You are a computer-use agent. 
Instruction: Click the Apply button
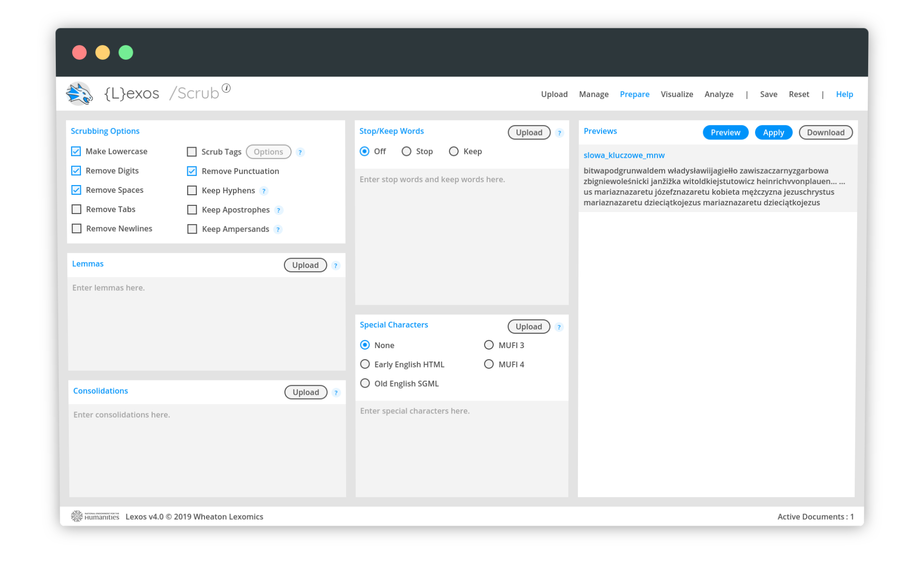[774, 133]
